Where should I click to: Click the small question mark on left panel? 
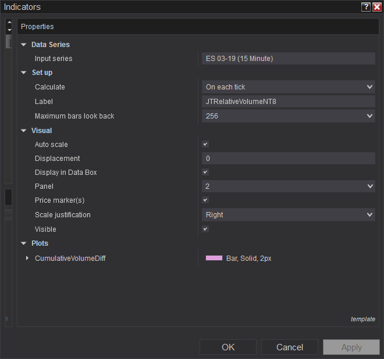pyautogui.click(x=6, y=319)
